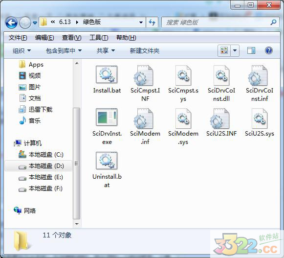This screenshot has width=284, height=258.
Task: Expand the address bar history dropdown
Action: pyautogui.click(x=141, y=23)
